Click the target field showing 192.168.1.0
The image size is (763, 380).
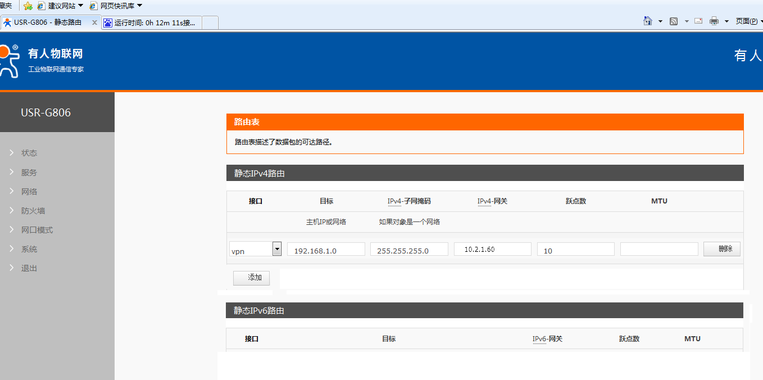pyautogui.click(x=326, y=250)
